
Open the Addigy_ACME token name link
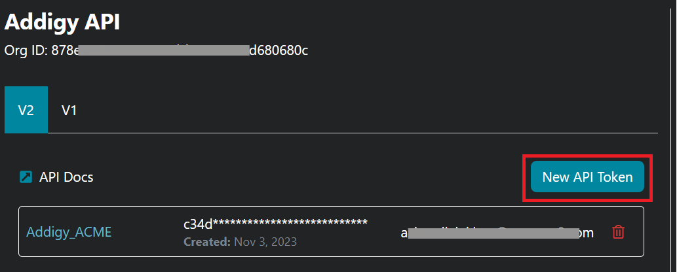(69, 232)
